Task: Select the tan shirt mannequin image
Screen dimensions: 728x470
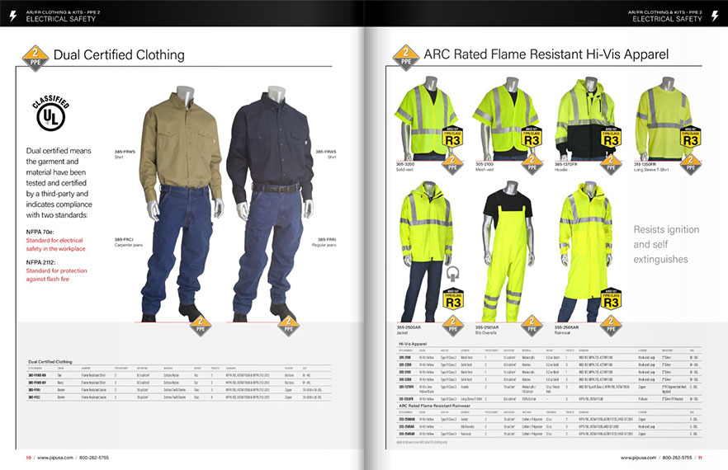Action: click(x=181, y=204)
